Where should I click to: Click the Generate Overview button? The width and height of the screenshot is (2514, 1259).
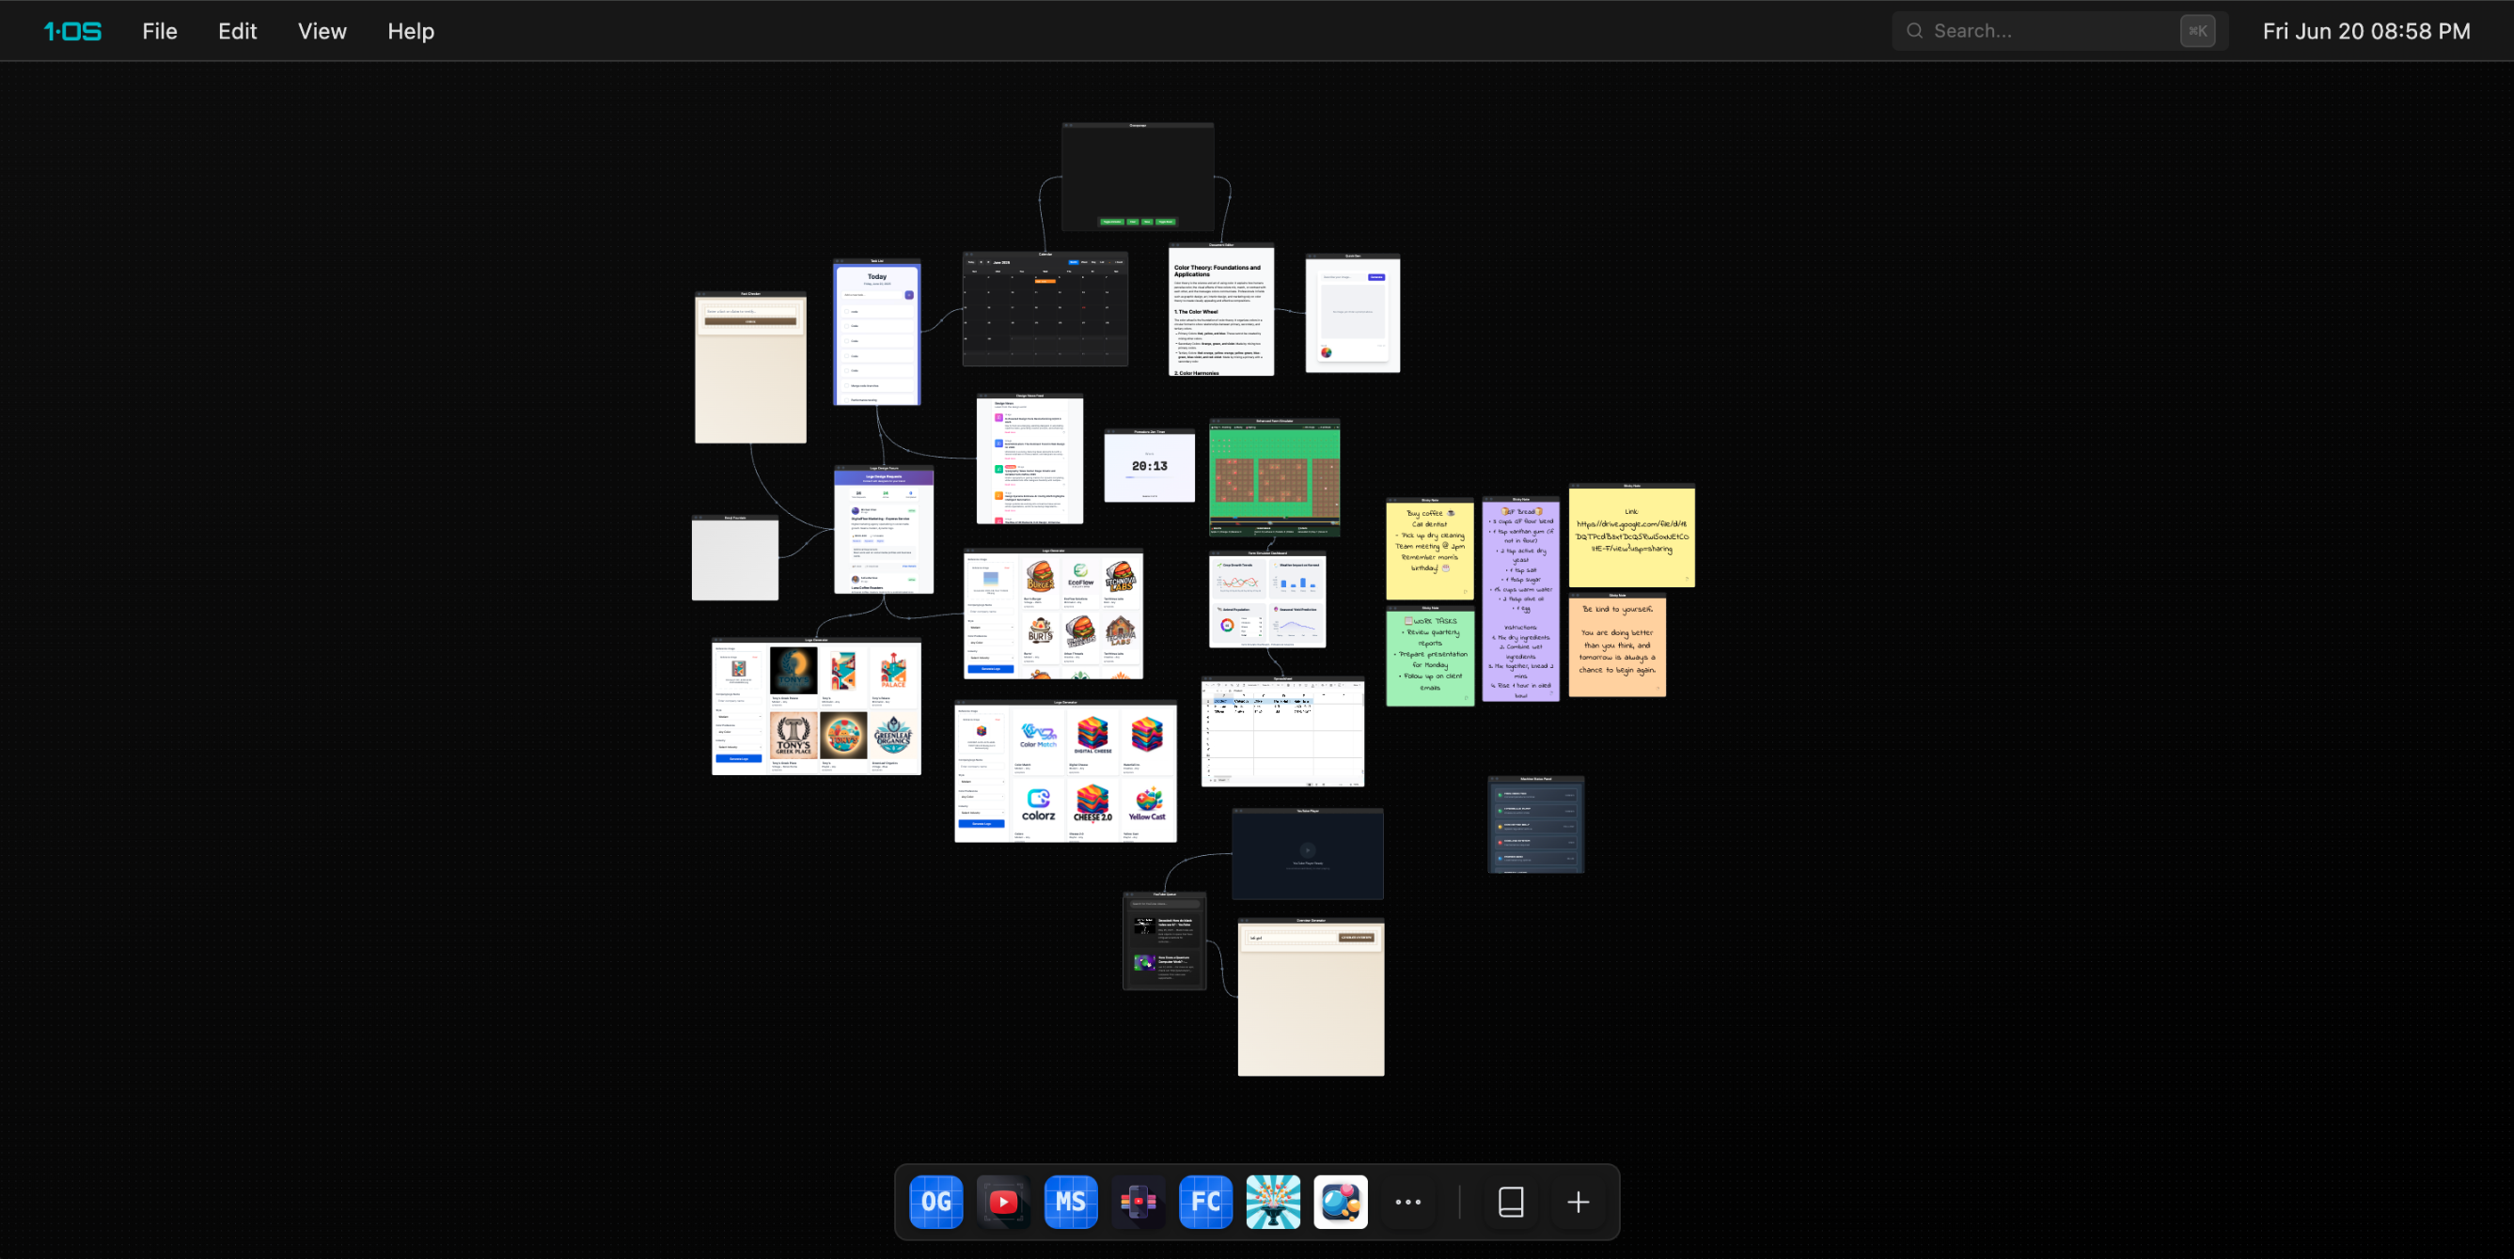(x=1356, y=937)
